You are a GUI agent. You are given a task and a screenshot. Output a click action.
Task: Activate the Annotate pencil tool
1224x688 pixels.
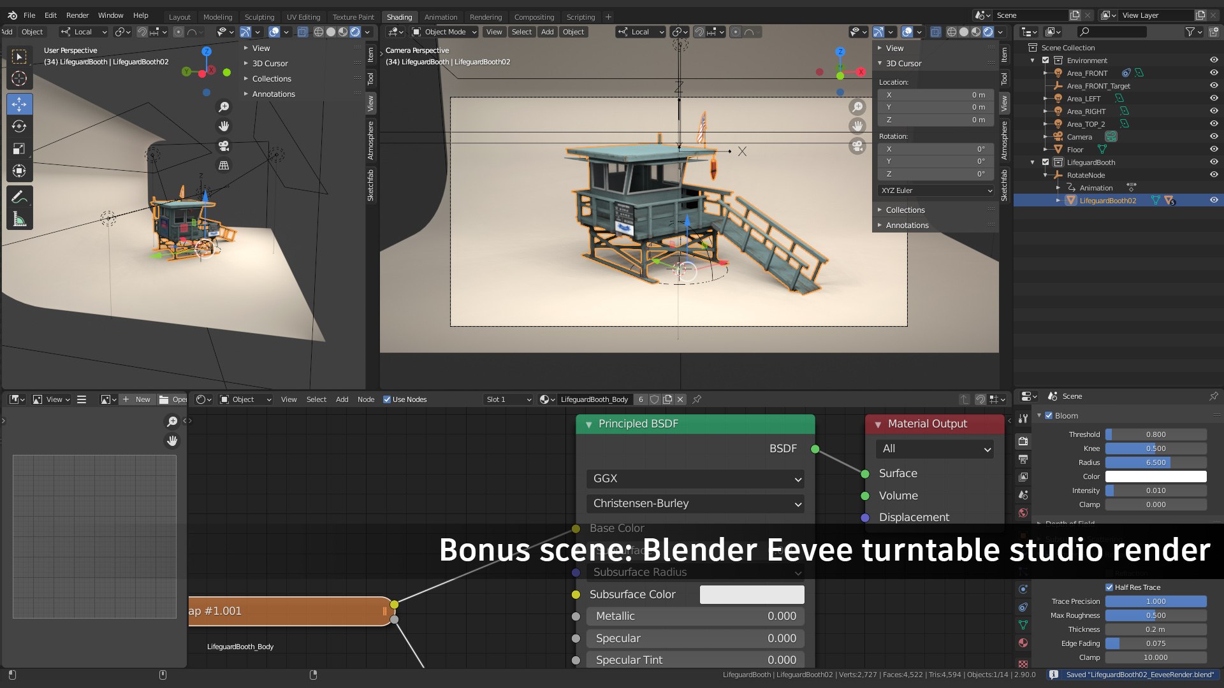tap(19, 197)
